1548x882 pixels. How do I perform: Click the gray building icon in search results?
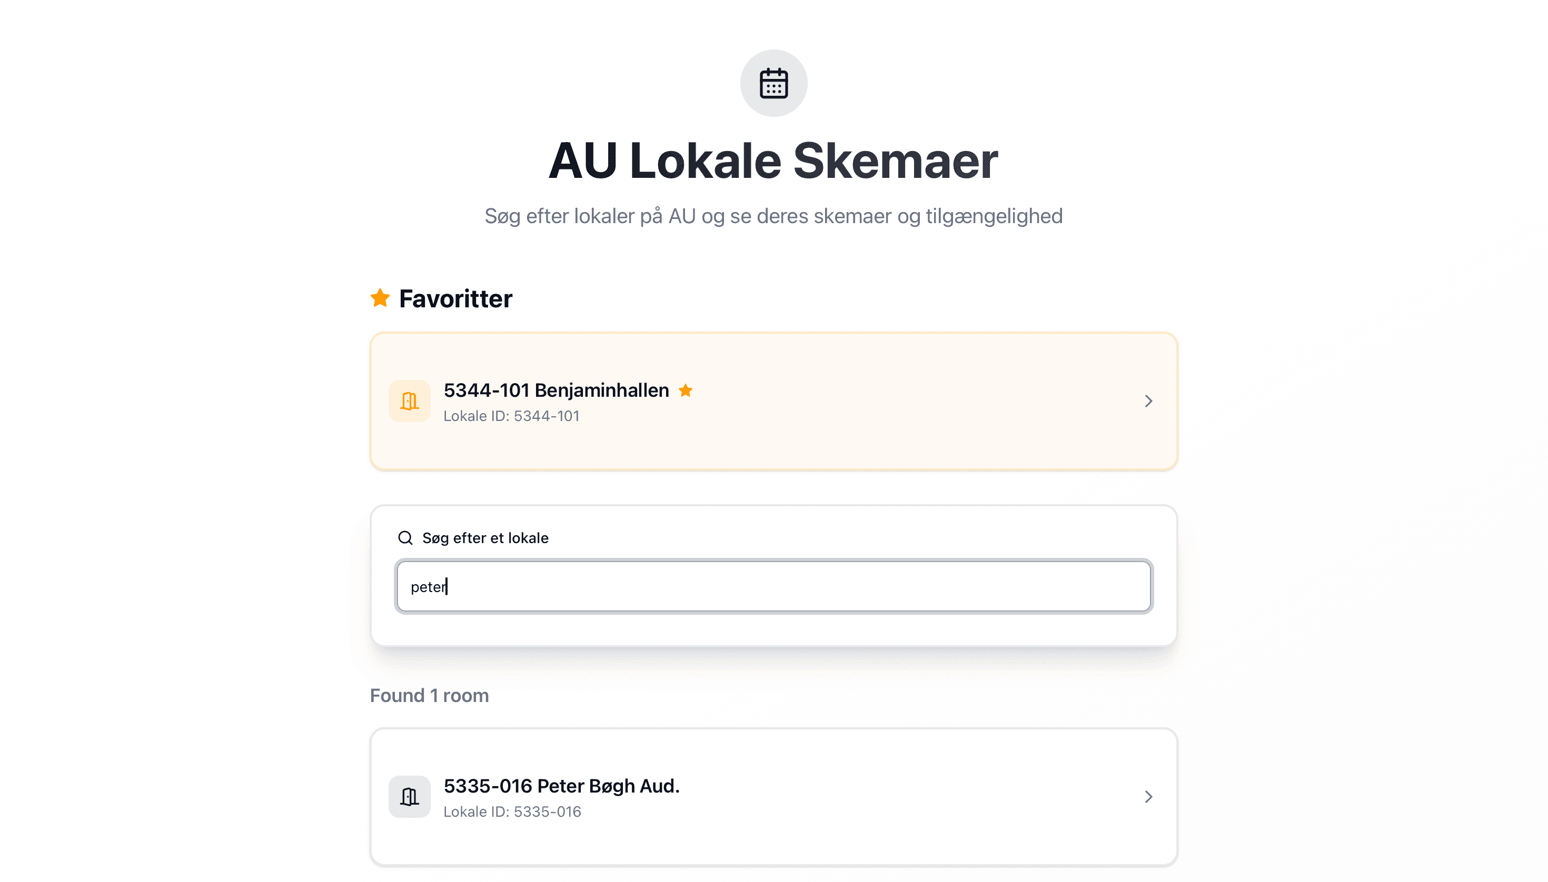click(x=409, y=796)
